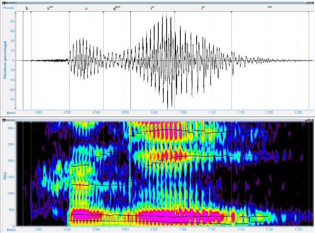The width and height of the screenshot is (315, 233).
Task: Close the Spectrogram window
Action: tap(312, 120)
